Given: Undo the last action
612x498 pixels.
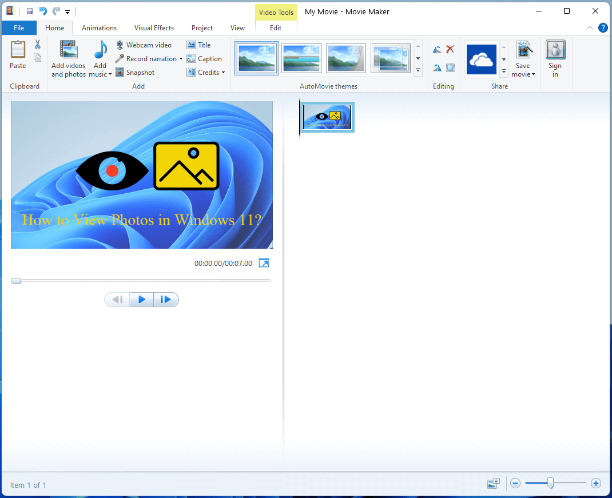Looking at the screenshot, I should [x=43, y=11].
